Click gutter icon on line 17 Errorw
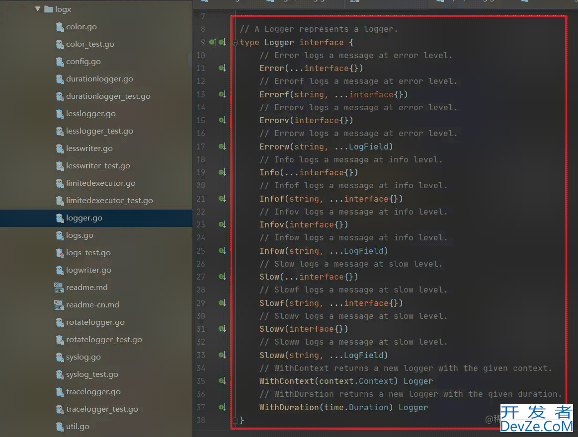 pos(222,146)
